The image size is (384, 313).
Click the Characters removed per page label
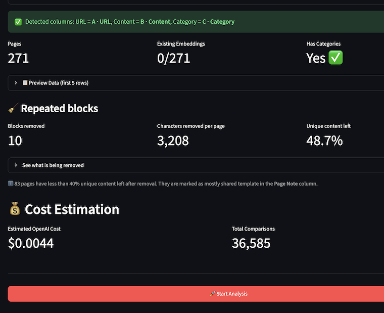(x=191, y=126)
